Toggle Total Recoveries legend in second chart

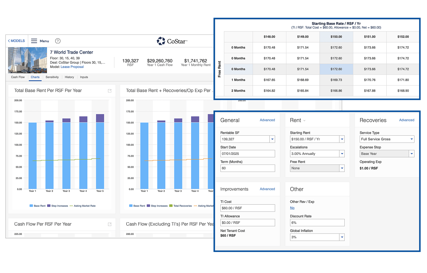[x=181, y=206]
